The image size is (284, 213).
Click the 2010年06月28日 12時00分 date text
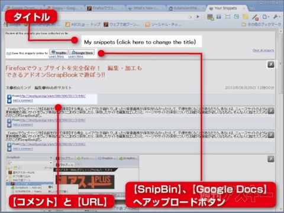(250, 88)
